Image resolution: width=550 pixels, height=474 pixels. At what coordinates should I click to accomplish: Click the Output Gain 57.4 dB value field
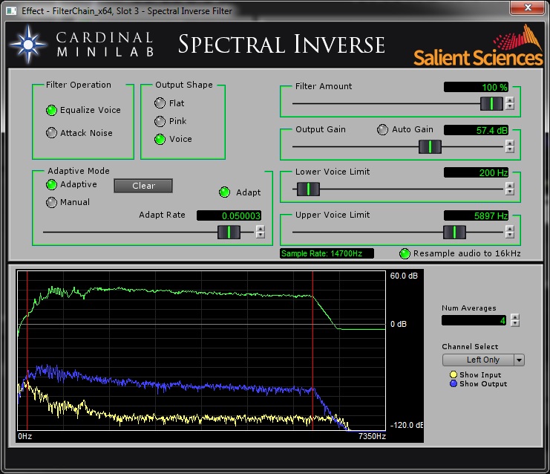(476, 130)
